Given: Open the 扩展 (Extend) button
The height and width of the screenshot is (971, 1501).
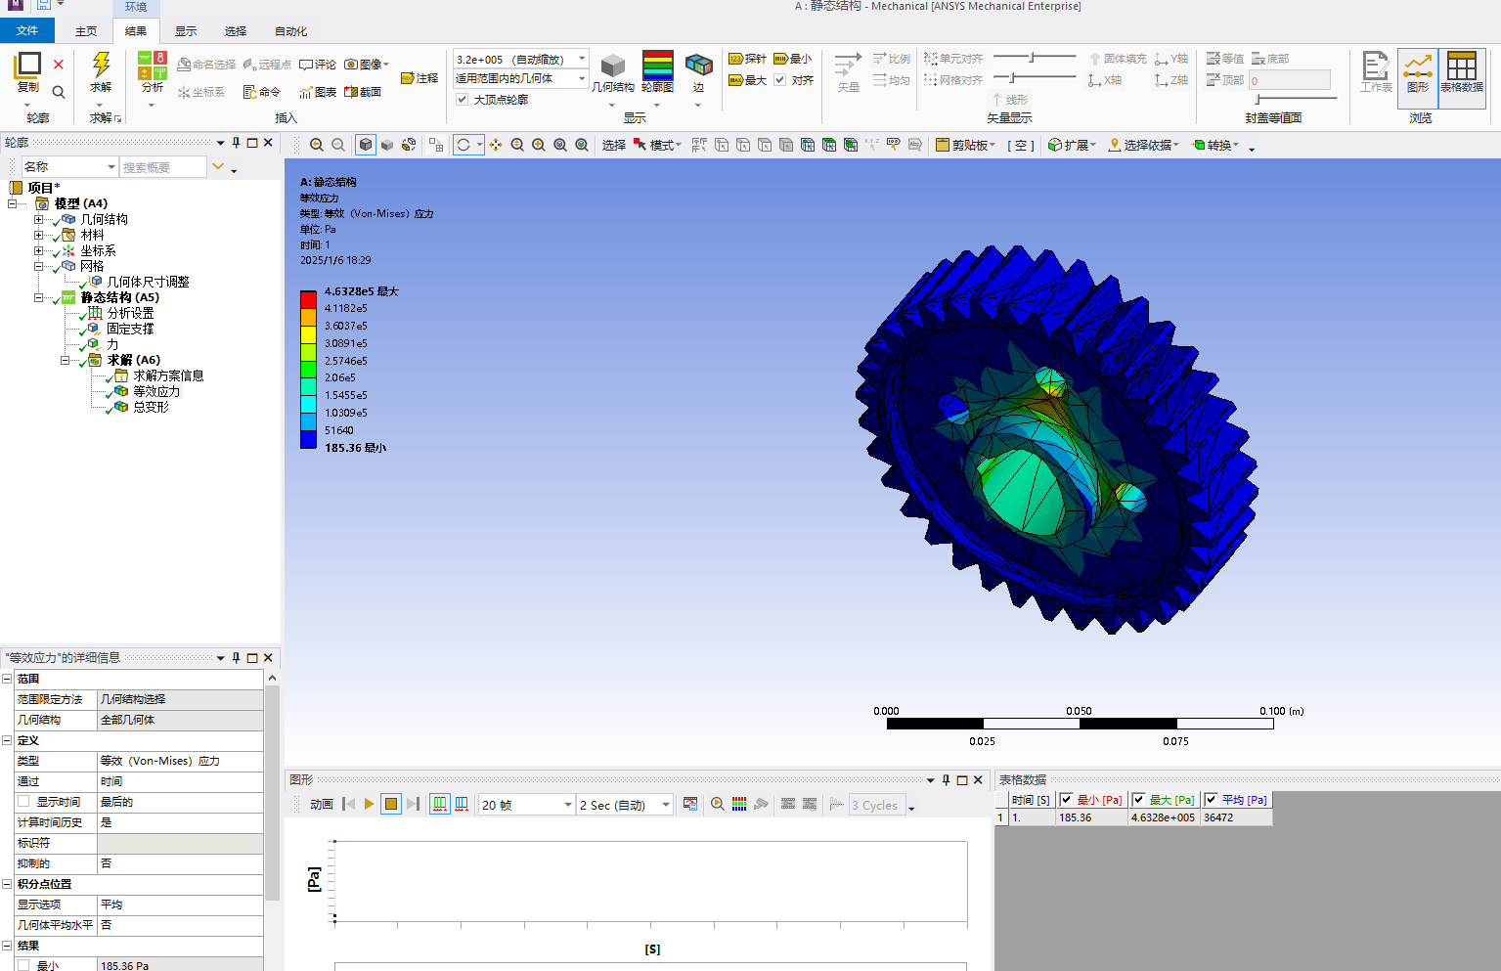Looking at the screenshot, I should coord(1072,145).
